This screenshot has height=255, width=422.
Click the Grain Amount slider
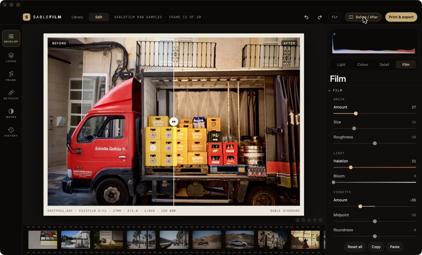(x=375, y=113)
